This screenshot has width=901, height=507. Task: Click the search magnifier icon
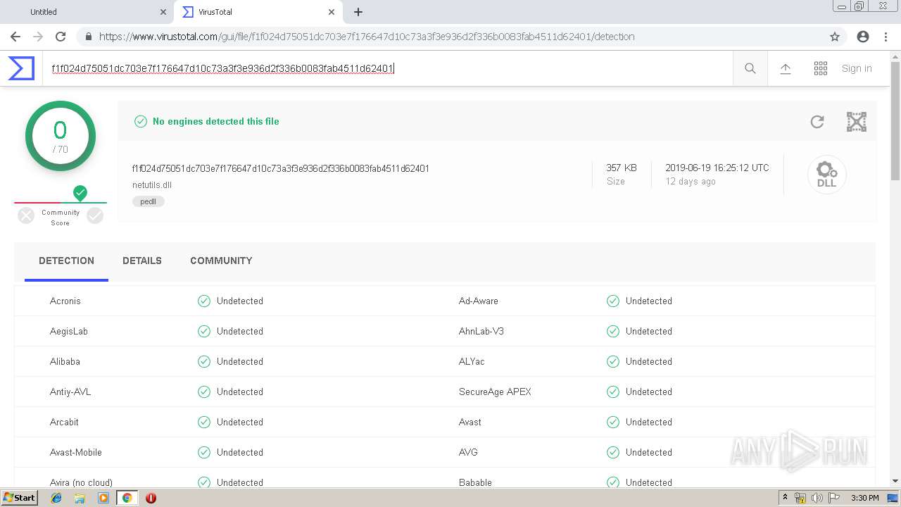point(750,68)
